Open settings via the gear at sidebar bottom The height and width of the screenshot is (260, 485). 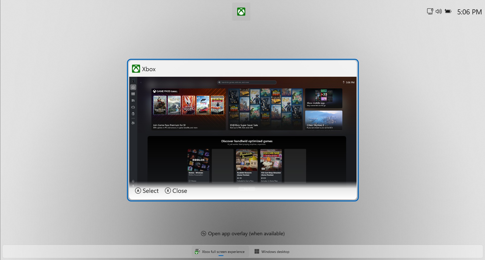(x=133, y=186)
